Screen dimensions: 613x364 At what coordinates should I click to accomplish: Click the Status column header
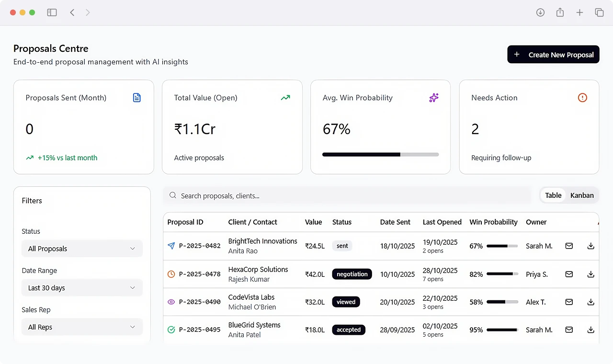(x=342, y=222)
